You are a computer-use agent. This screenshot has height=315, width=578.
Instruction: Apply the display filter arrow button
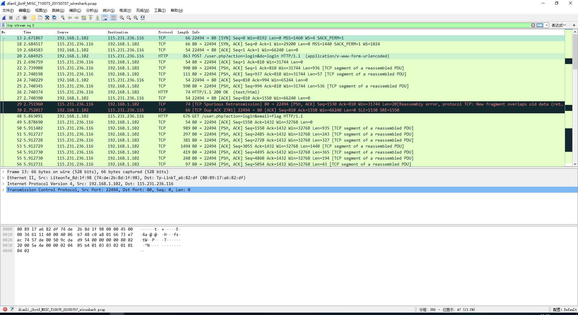tap(540, 25)
